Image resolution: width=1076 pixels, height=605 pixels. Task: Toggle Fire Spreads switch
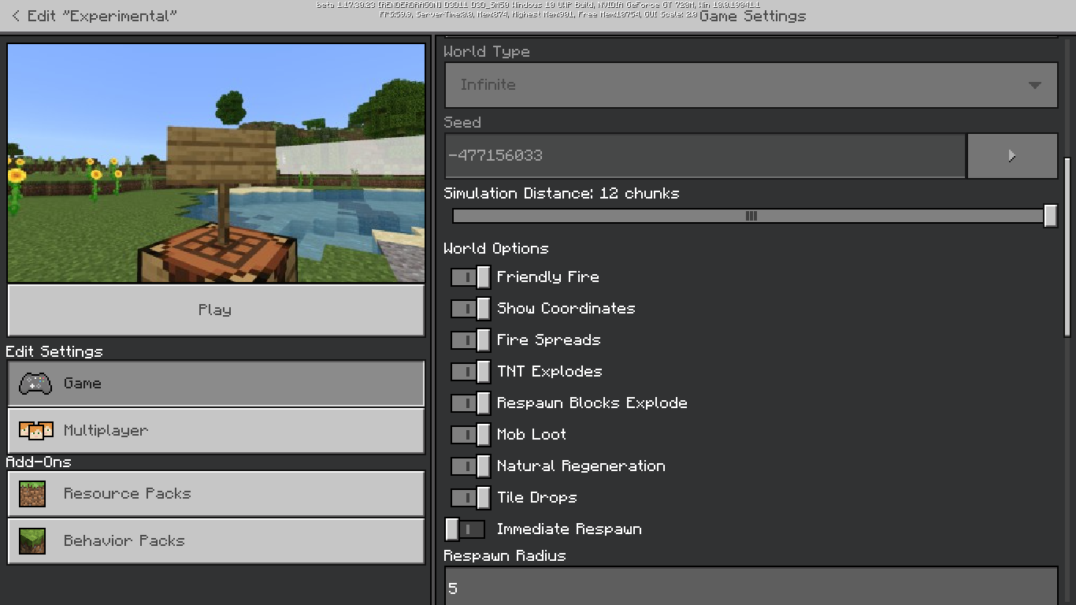click(x=470, y=340)
